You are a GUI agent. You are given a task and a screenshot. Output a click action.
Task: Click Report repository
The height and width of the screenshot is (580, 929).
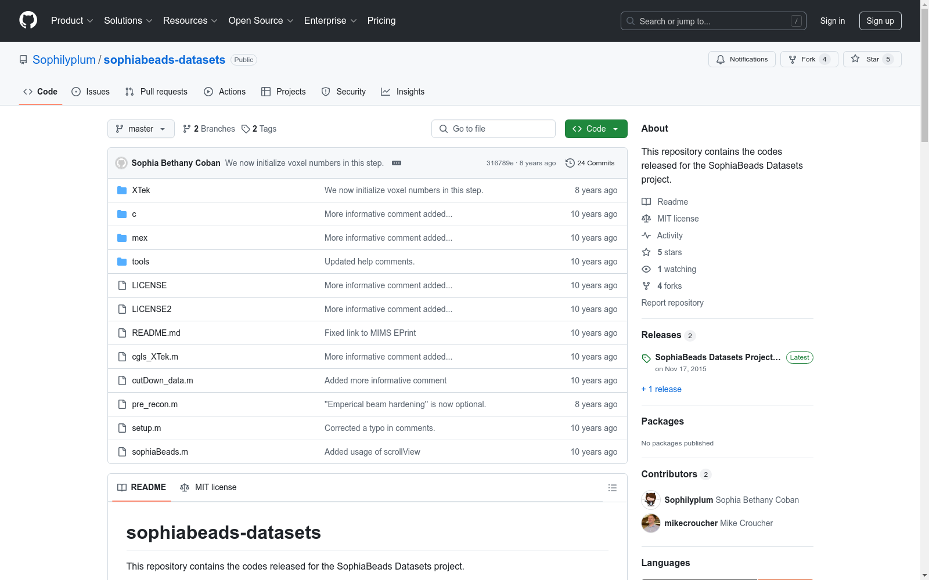672,303
